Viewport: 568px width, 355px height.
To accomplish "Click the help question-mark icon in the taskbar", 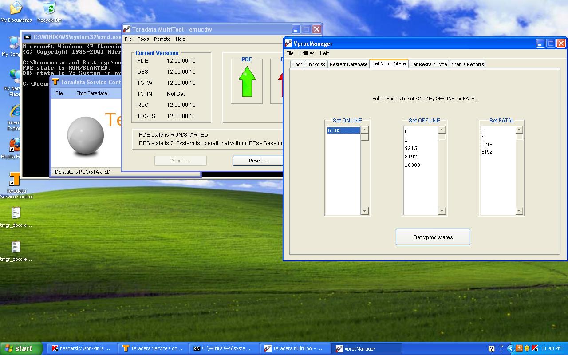I will click(491, 349).
